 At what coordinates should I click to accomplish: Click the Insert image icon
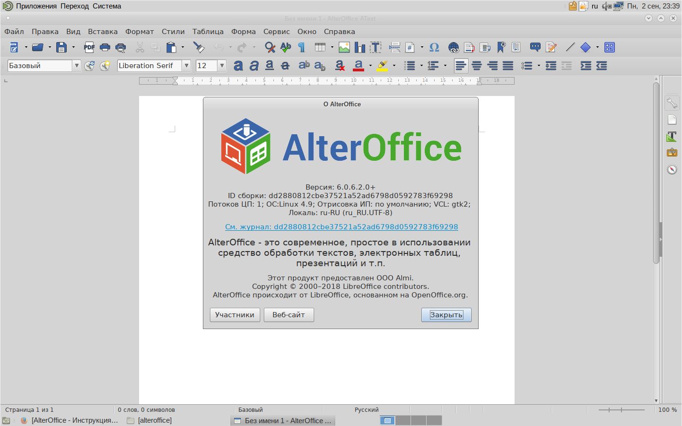(x=344, y=47)
